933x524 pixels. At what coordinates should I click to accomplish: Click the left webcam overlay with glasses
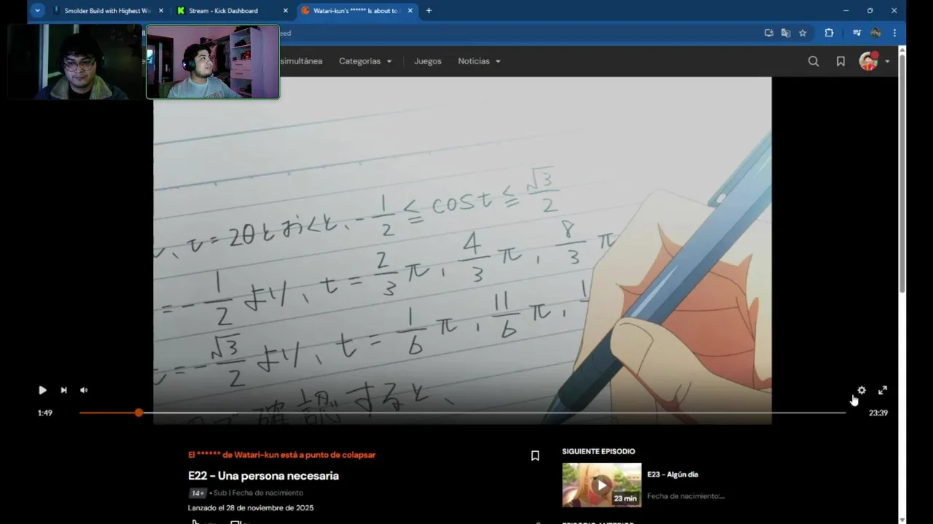tap(75, 62)
